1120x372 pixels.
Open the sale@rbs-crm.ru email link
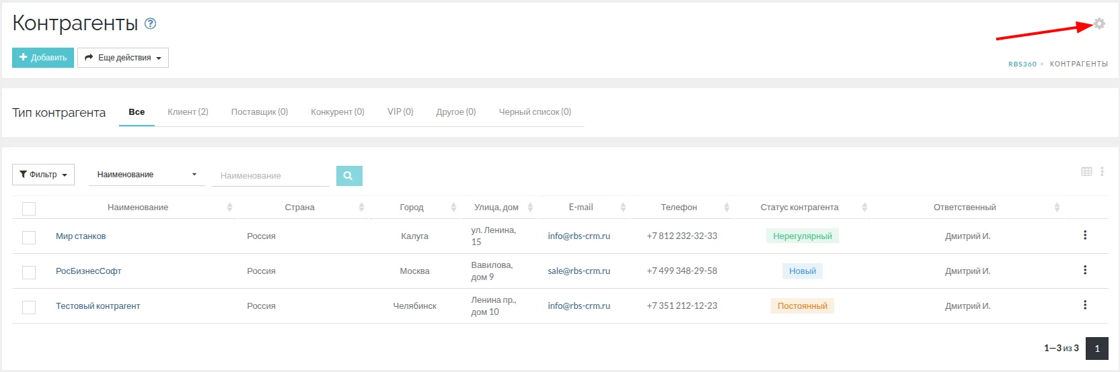578,271
